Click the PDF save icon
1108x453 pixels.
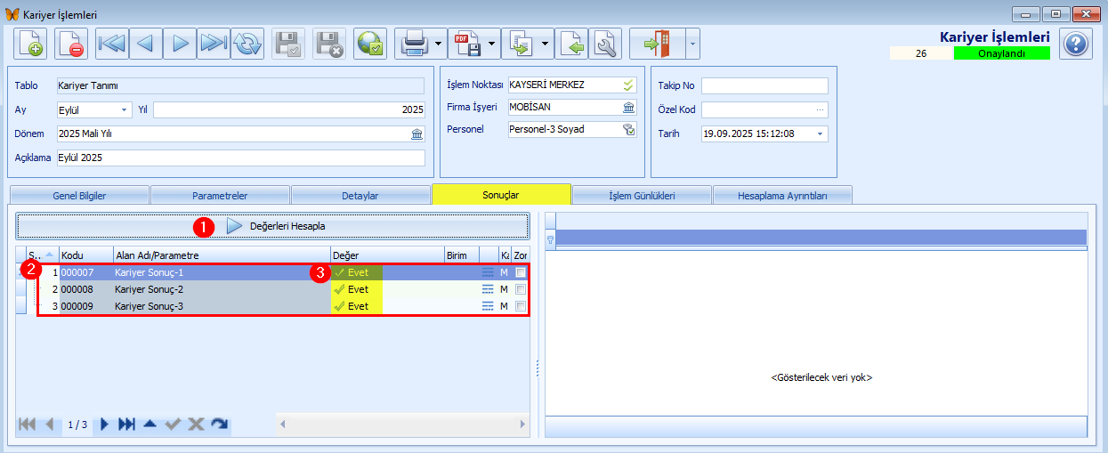pyautogui.click(x=467, y=44)
